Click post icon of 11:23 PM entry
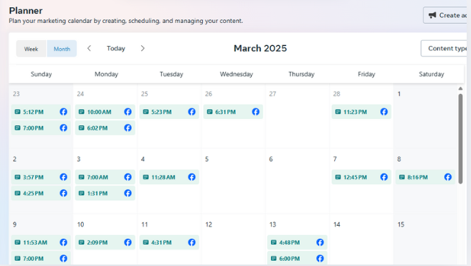The width and height of the screenshot is (471, 266). coord(338,112)
